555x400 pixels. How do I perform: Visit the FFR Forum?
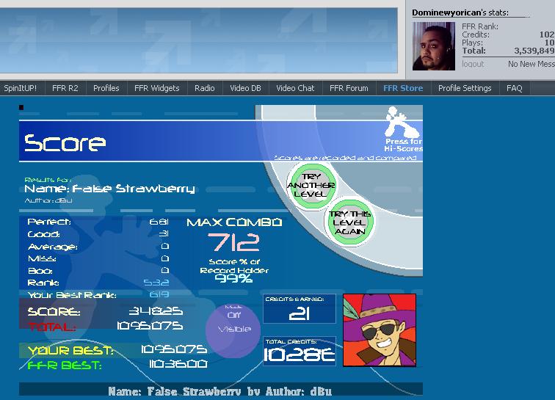click(x=349, y=88)
